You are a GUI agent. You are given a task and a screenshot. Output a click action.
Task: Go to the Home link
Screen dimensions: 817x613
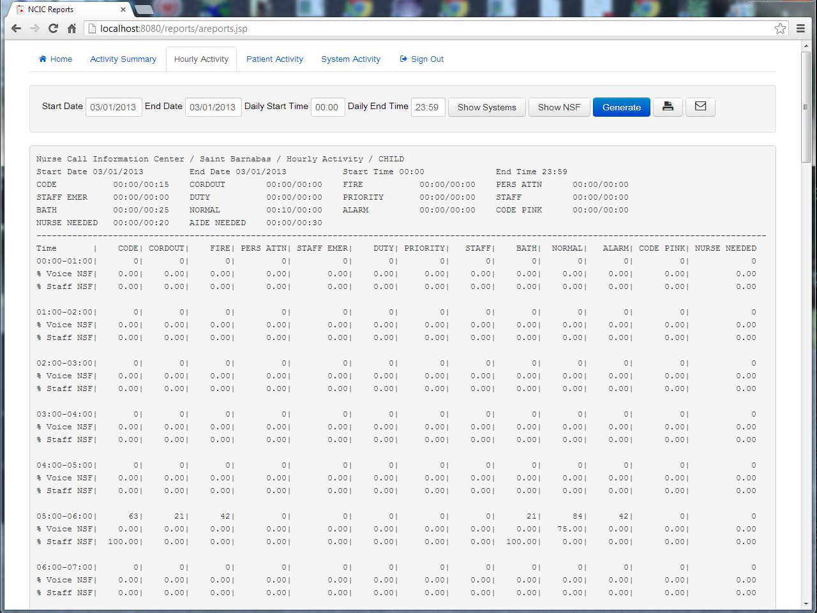[56, 59]
